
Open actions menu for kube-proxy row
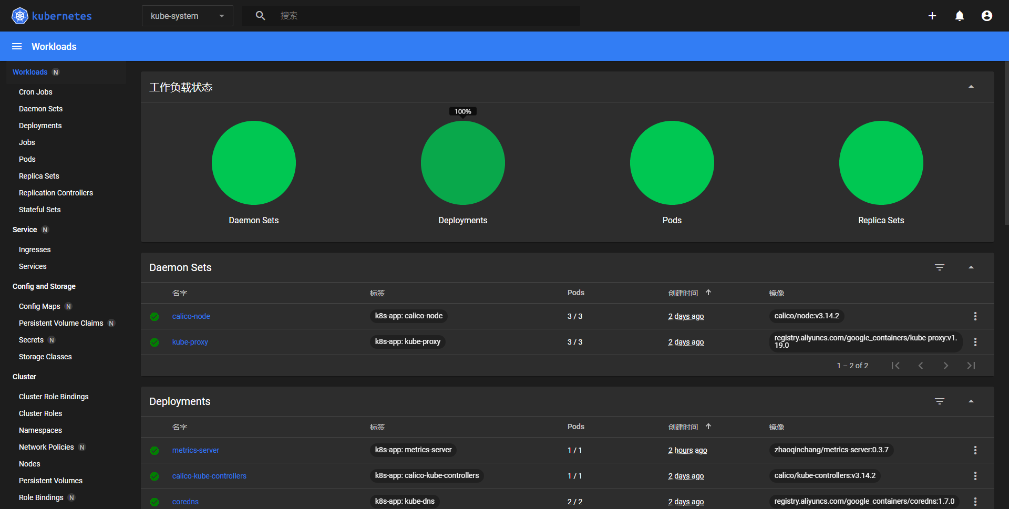(x=975, y=342)
